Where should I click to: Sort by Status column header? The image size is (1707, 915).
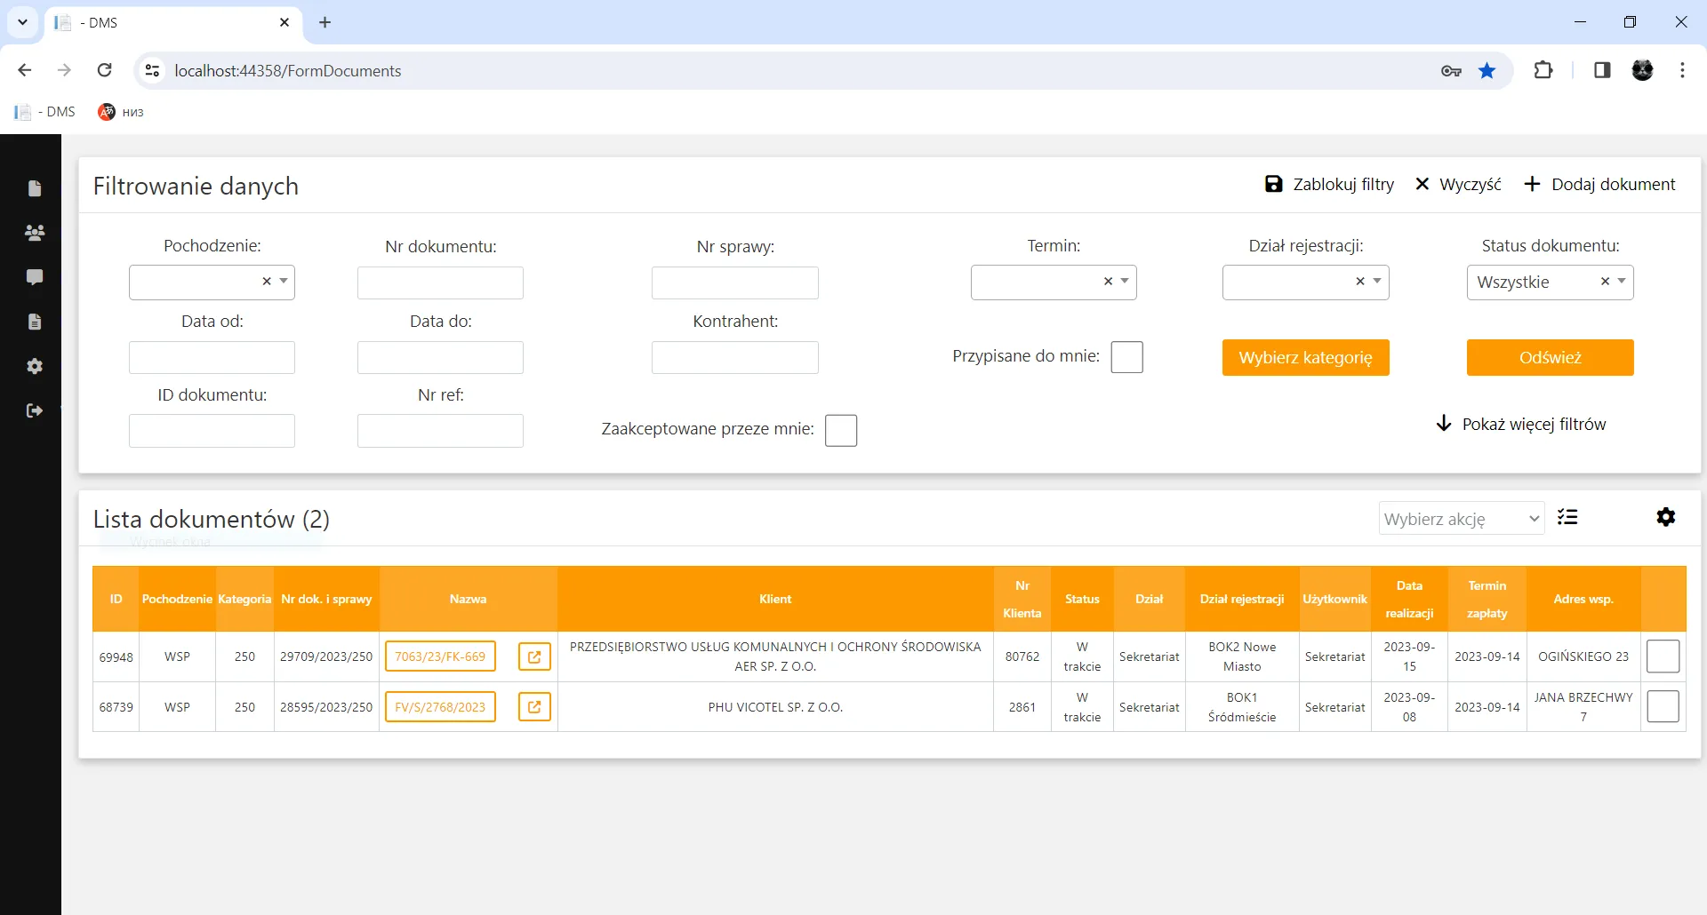pos(1082,599)
